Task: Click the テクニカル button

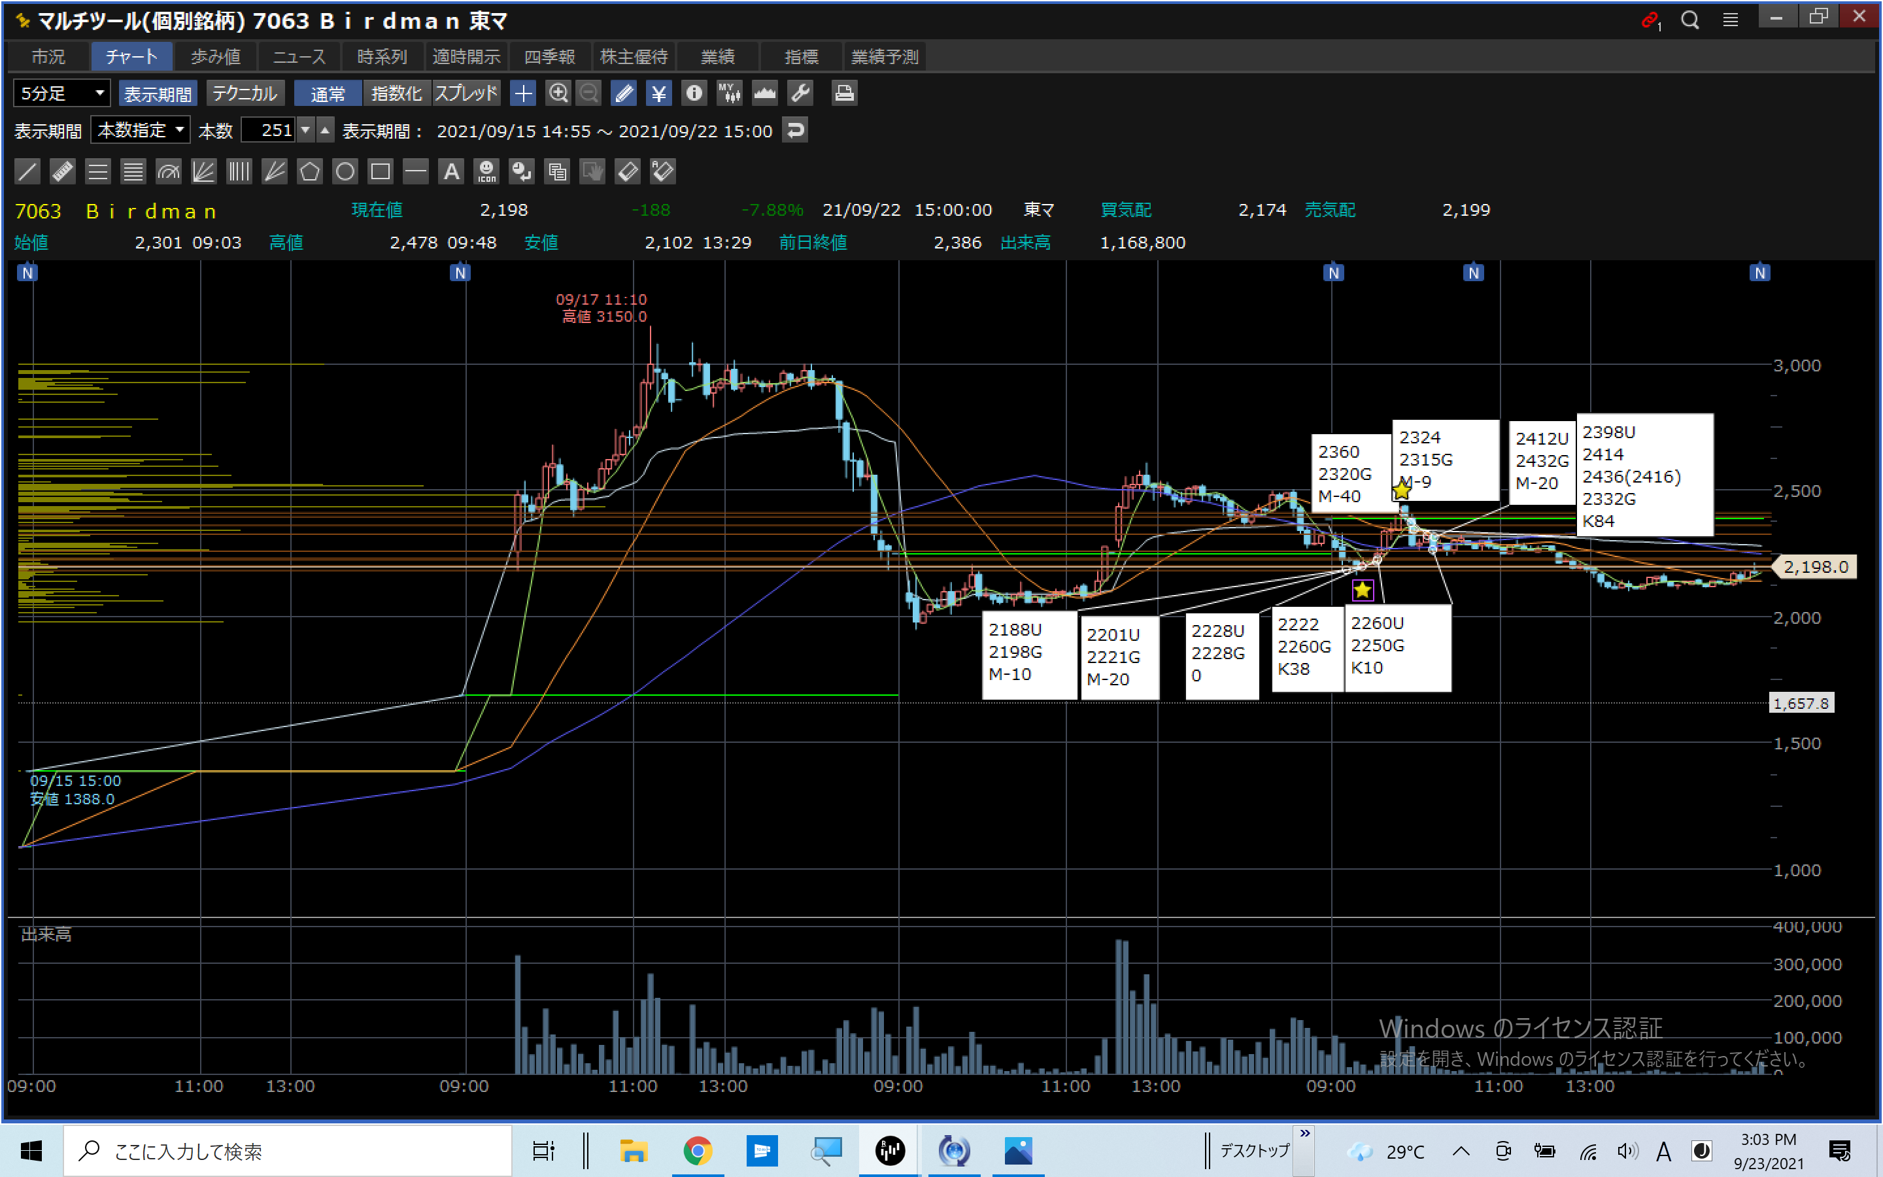Action: click(x=245, y=94)
